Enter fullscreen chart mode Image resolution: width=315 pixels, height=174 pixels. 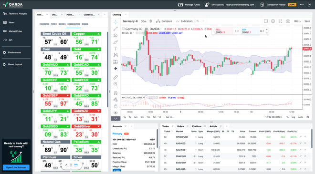280,21
